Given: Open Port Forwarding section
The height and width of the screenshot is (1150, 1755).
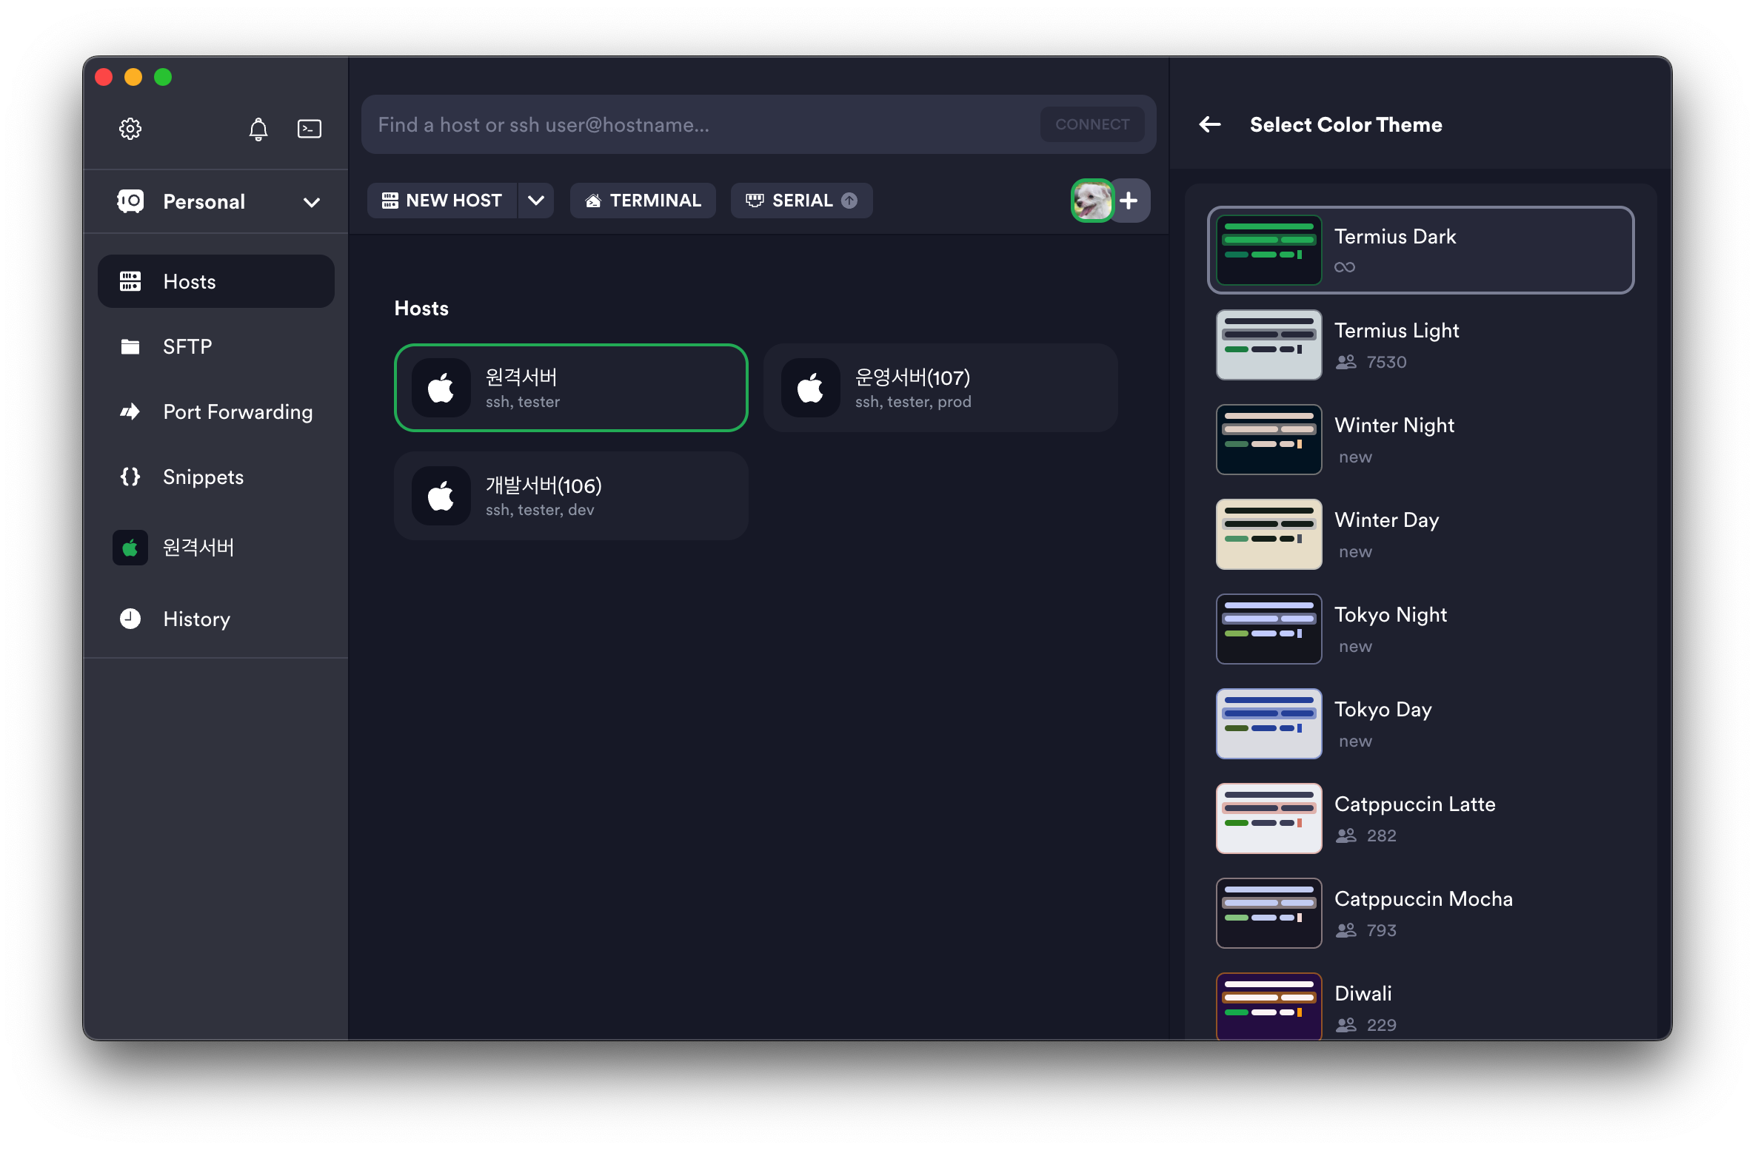Looking at the screenshot, I should click(x=237, y=411).
